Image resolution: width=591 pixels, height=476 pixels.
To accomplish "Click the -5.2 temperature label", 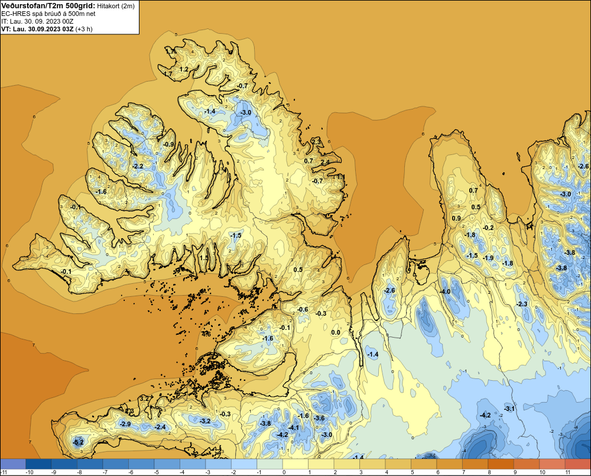I will pyautogui.click(x=79, y=442).
